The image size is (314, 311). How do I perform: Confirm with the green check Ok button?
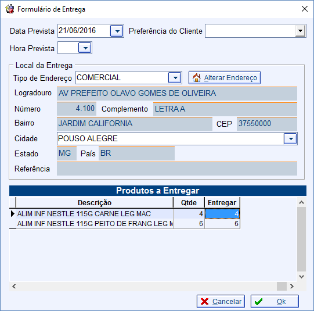(275, 301)
